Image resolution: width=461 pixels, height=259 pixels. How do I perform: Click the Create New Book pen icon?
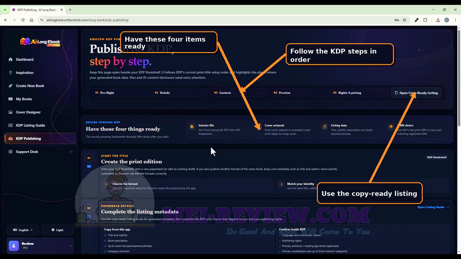click(11, 86)
